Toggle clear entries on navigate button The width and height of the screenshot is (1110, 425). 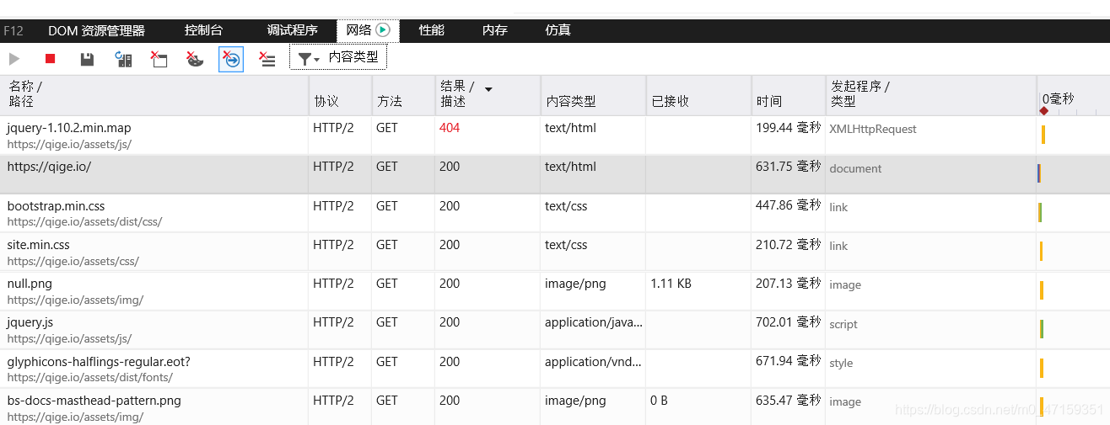231,59
